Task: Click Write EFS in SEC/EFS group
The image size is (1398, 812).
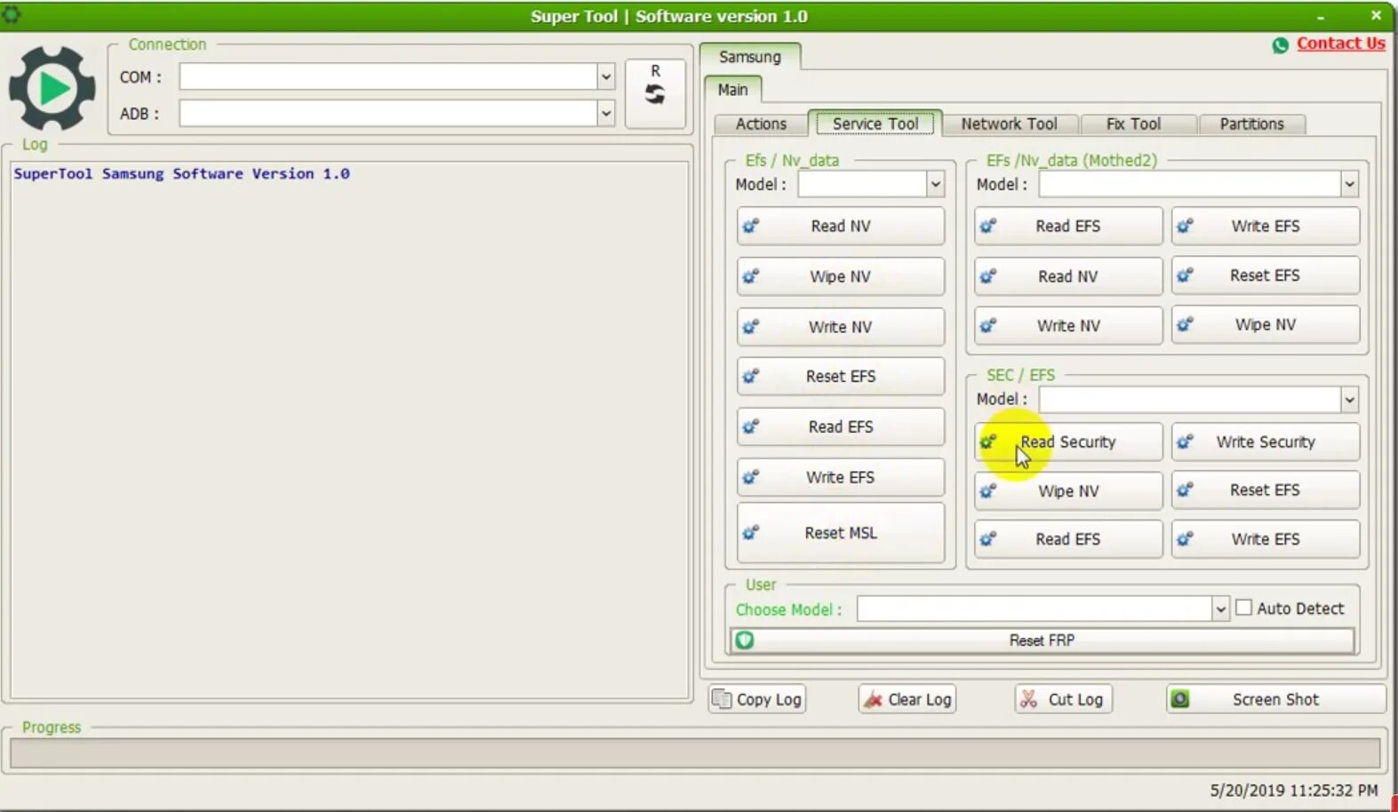Action: pyautogui.click(x=1266, y=539)
